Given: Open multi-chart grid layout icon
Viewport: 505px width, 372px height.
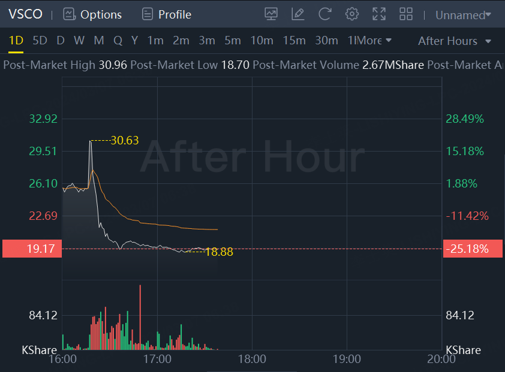Looking at the screenshot, I should pos(406,14).
